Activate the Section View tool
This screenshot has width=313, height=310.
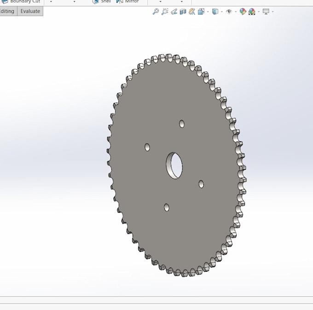click(183, 12)
